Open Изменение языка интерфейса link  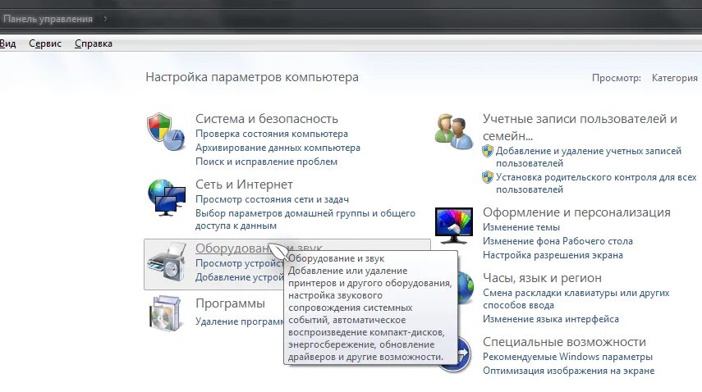(x=551, y=319)
